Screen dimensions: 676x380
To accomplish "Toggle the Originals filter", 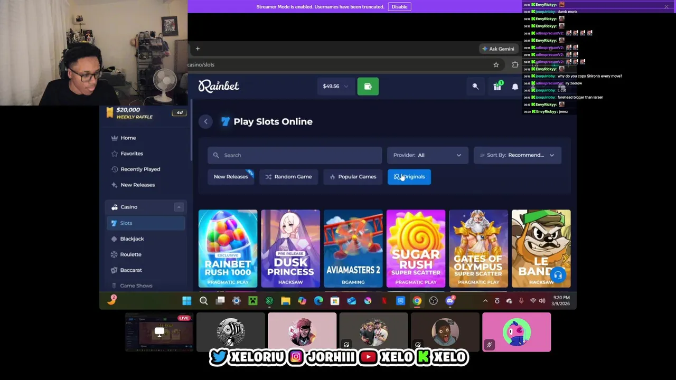I will [x=409, y=177].
